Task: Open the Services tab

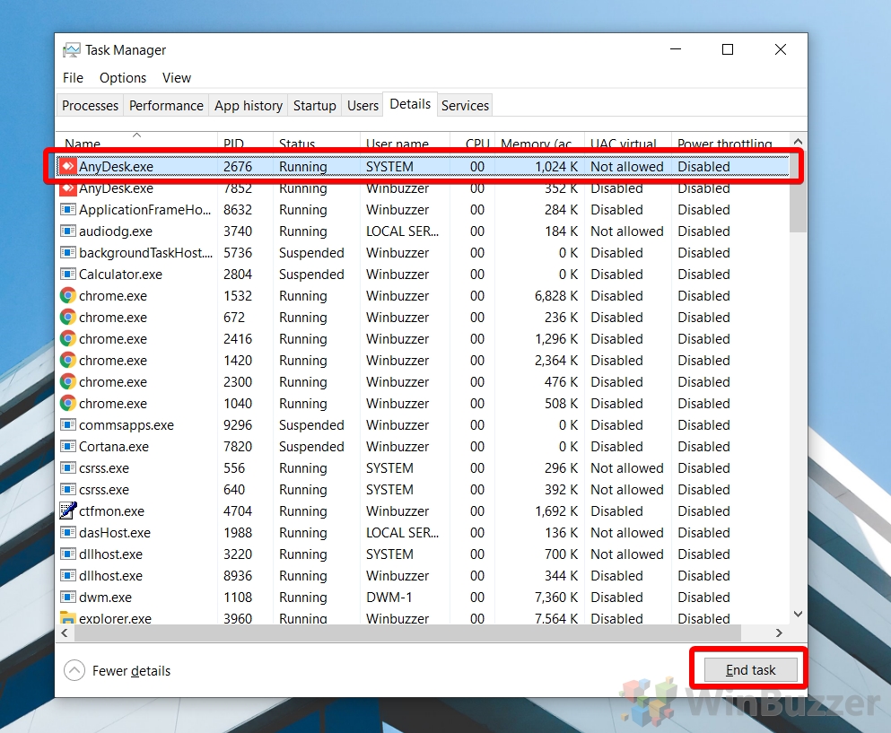Action: pos(465,106)
